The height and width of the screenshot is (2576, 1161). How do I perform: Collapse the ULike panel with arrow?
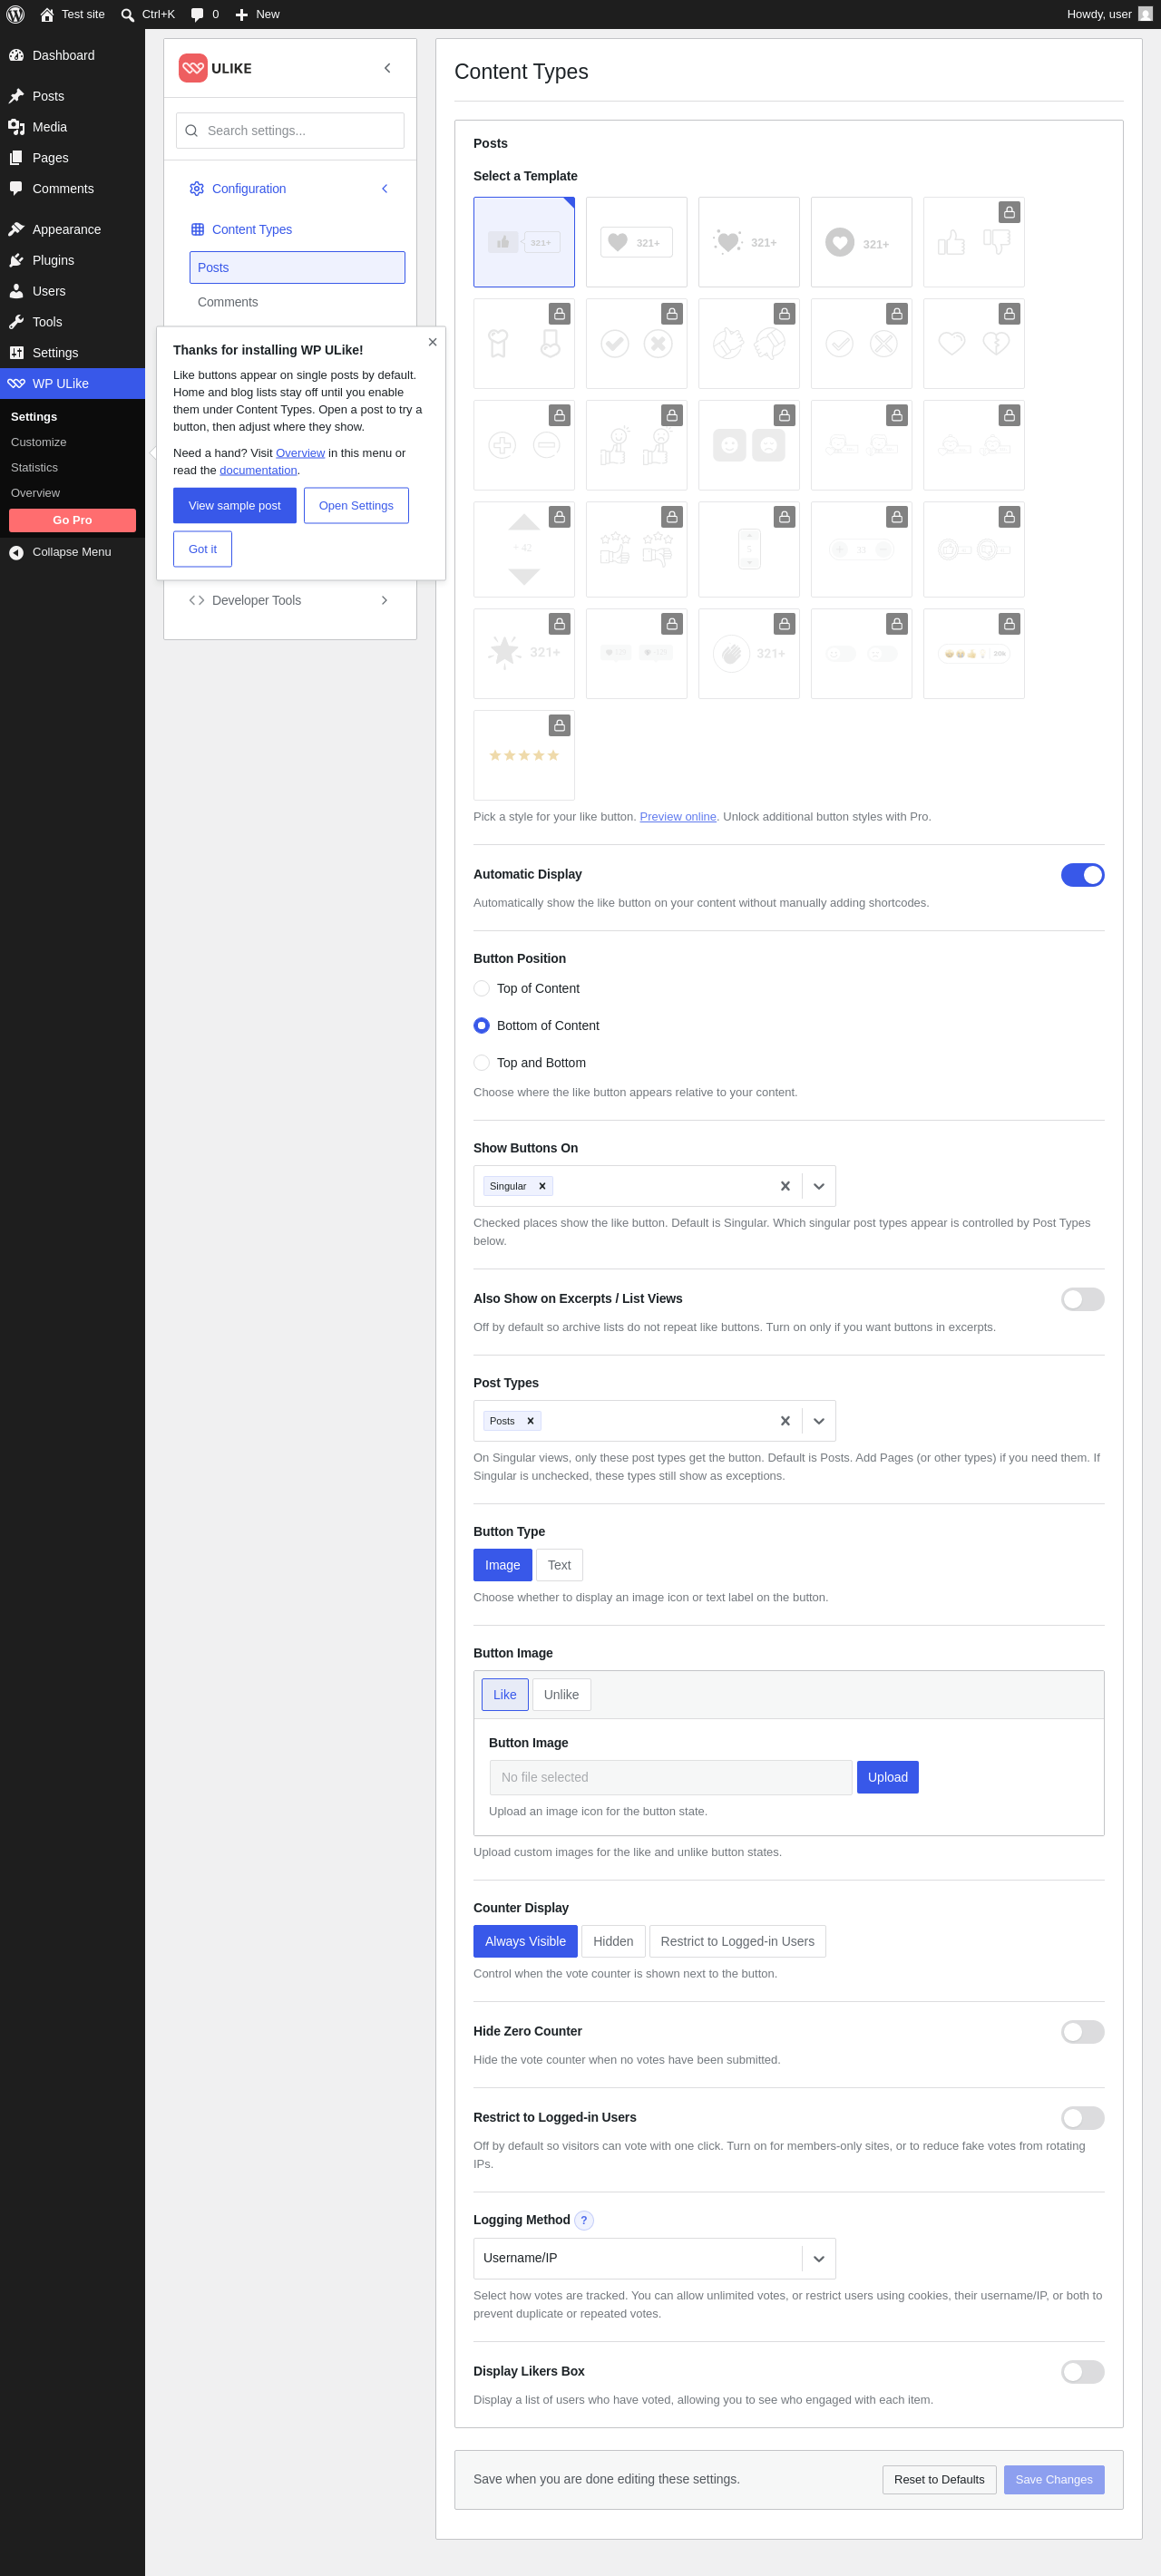[x=387, y=68]
